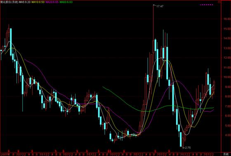Select the green MA60 indicator label
This screenshot has height=156, width=231.
(x=66, y=2)
